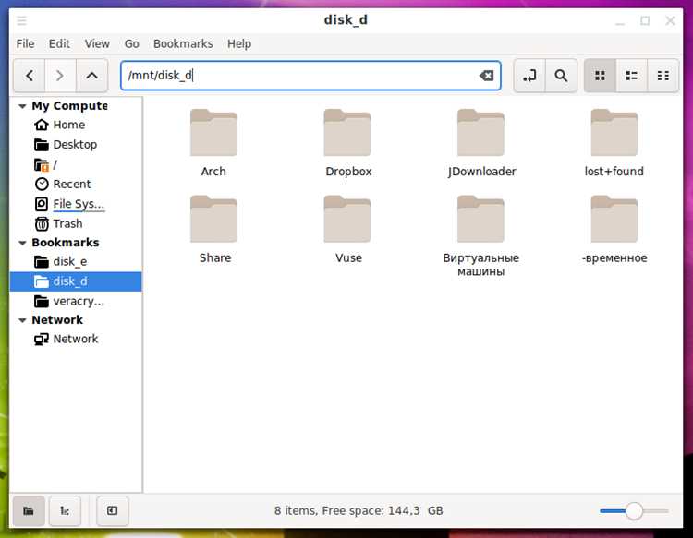
Task: Switch to compact view
Action: [663, 76]
